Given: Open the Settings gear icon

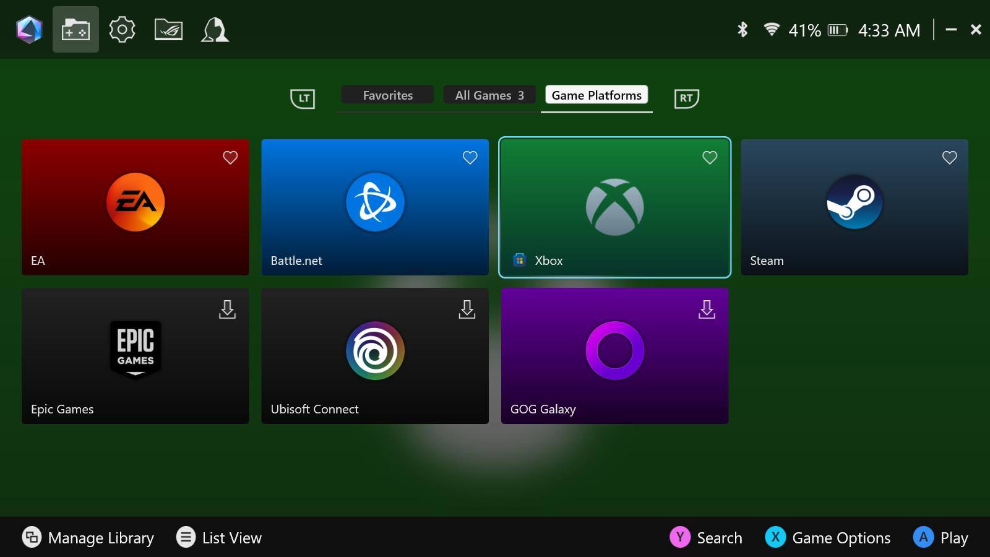Looking at the screenshot, I should (122, 30).
